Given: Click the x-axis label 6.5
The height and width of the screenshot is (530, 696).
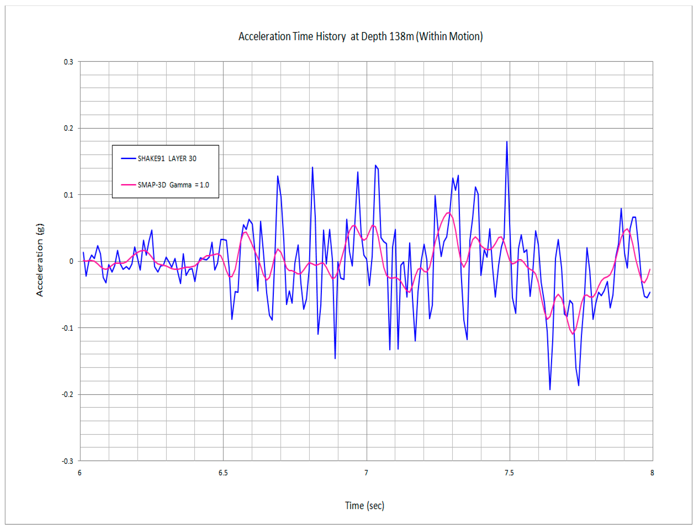Looking at the screenshot, I should [x=223, y=473].
